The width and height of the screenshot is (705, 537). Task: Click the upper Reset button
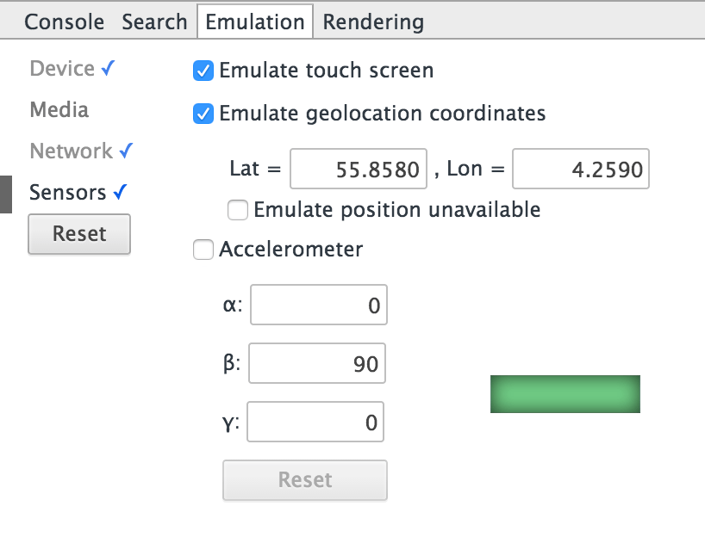click(79, 233)
